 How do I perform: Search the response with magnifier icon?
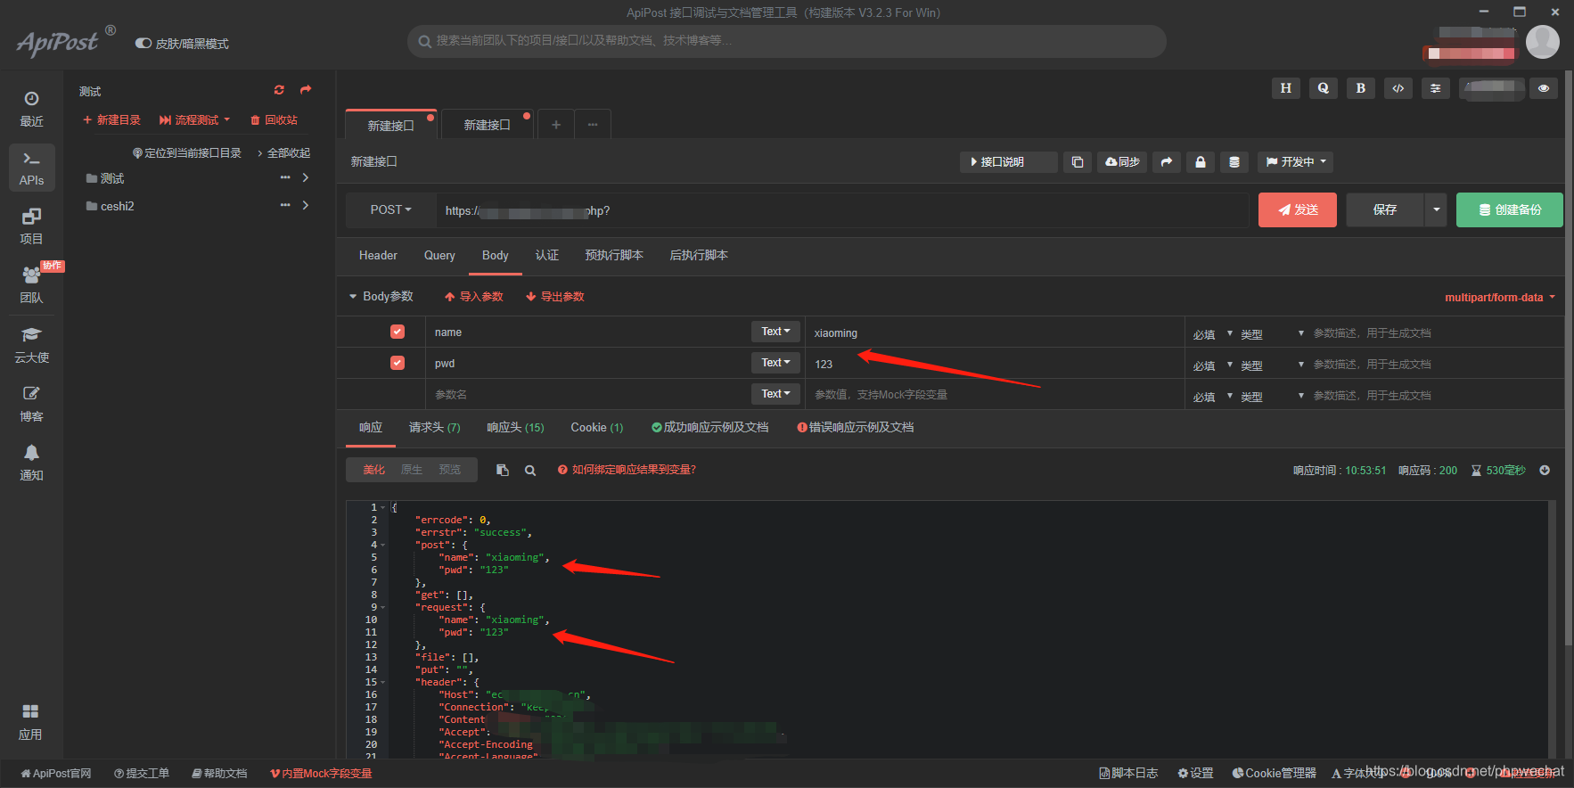pos(530,470)
